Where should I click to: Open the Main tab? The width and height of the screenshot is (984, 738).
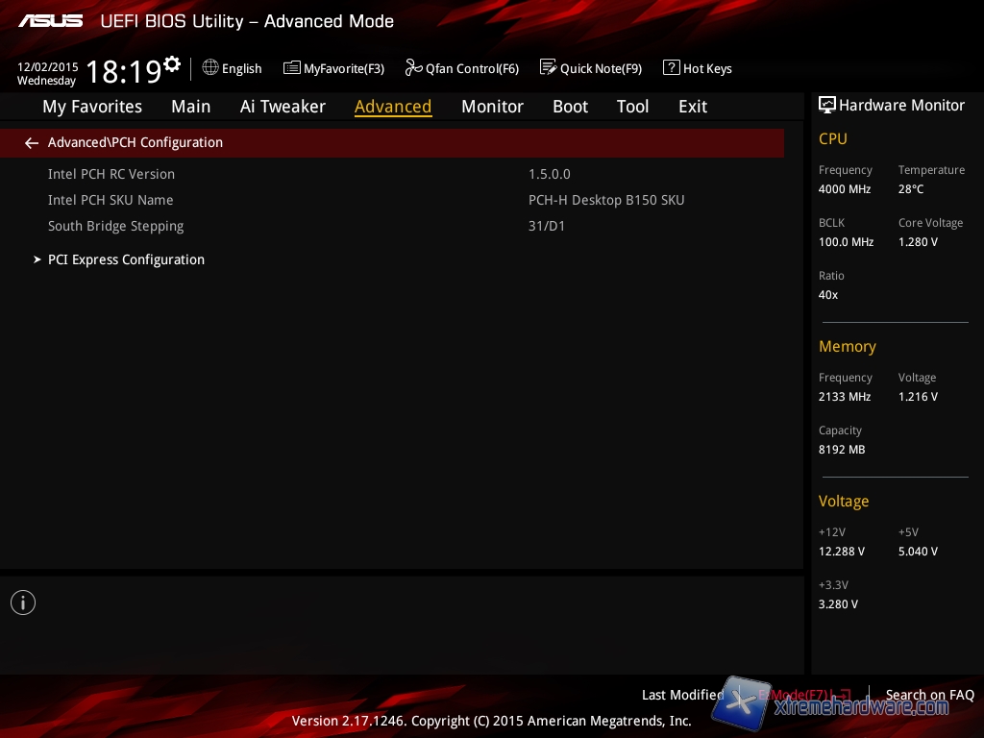tap(190, 107)
